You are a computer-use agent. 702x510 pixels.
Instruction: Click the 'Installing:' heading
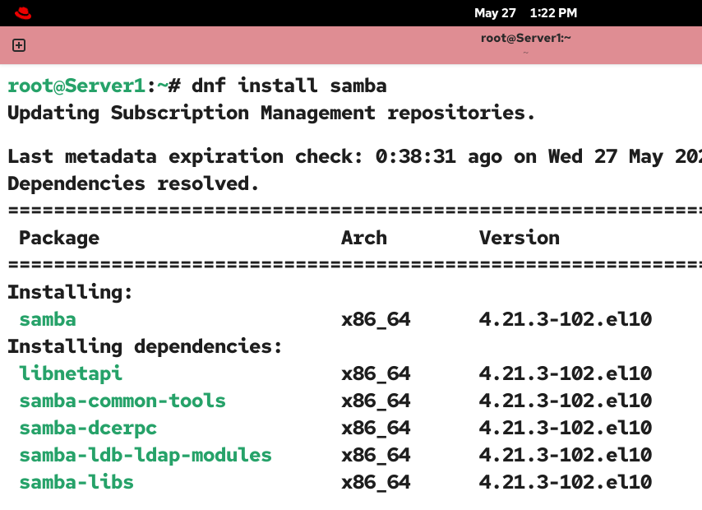tap(71, 292)
